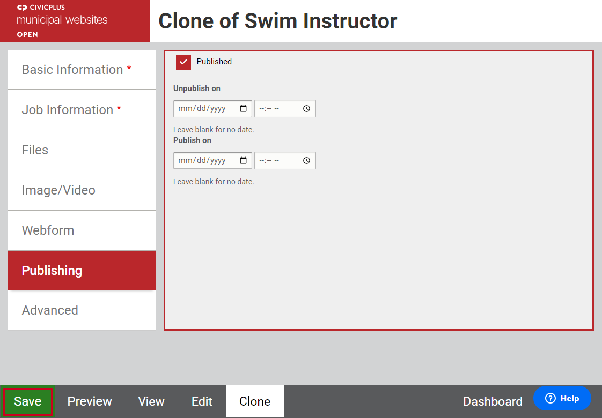Screen dimensions: 602x418
Task: Go to the Dashboard link
Action: coord(493,401)
